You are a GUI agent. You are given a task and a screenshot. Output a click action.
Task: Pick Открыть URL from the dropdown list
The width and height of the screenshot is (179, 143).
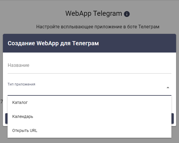click(25, 130)
